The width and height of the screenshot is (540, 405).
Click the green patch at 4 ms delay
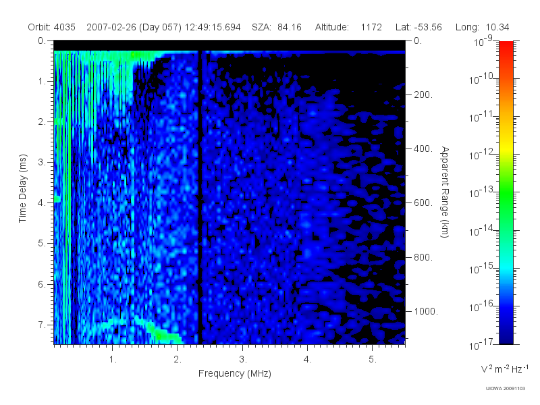pos(57,198)
